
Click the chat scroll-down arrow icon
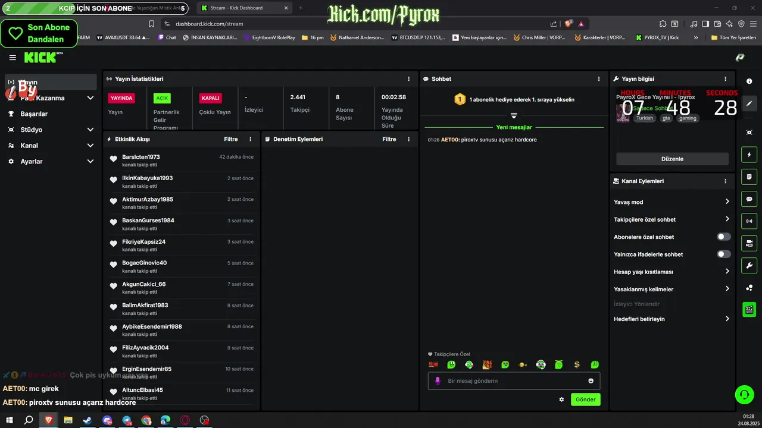tap(514, 115)
